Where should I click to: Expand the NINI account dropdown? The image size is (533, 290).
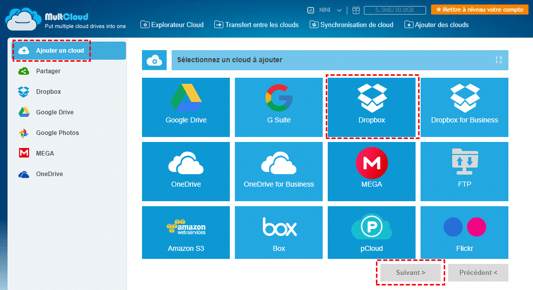(339, 10)
